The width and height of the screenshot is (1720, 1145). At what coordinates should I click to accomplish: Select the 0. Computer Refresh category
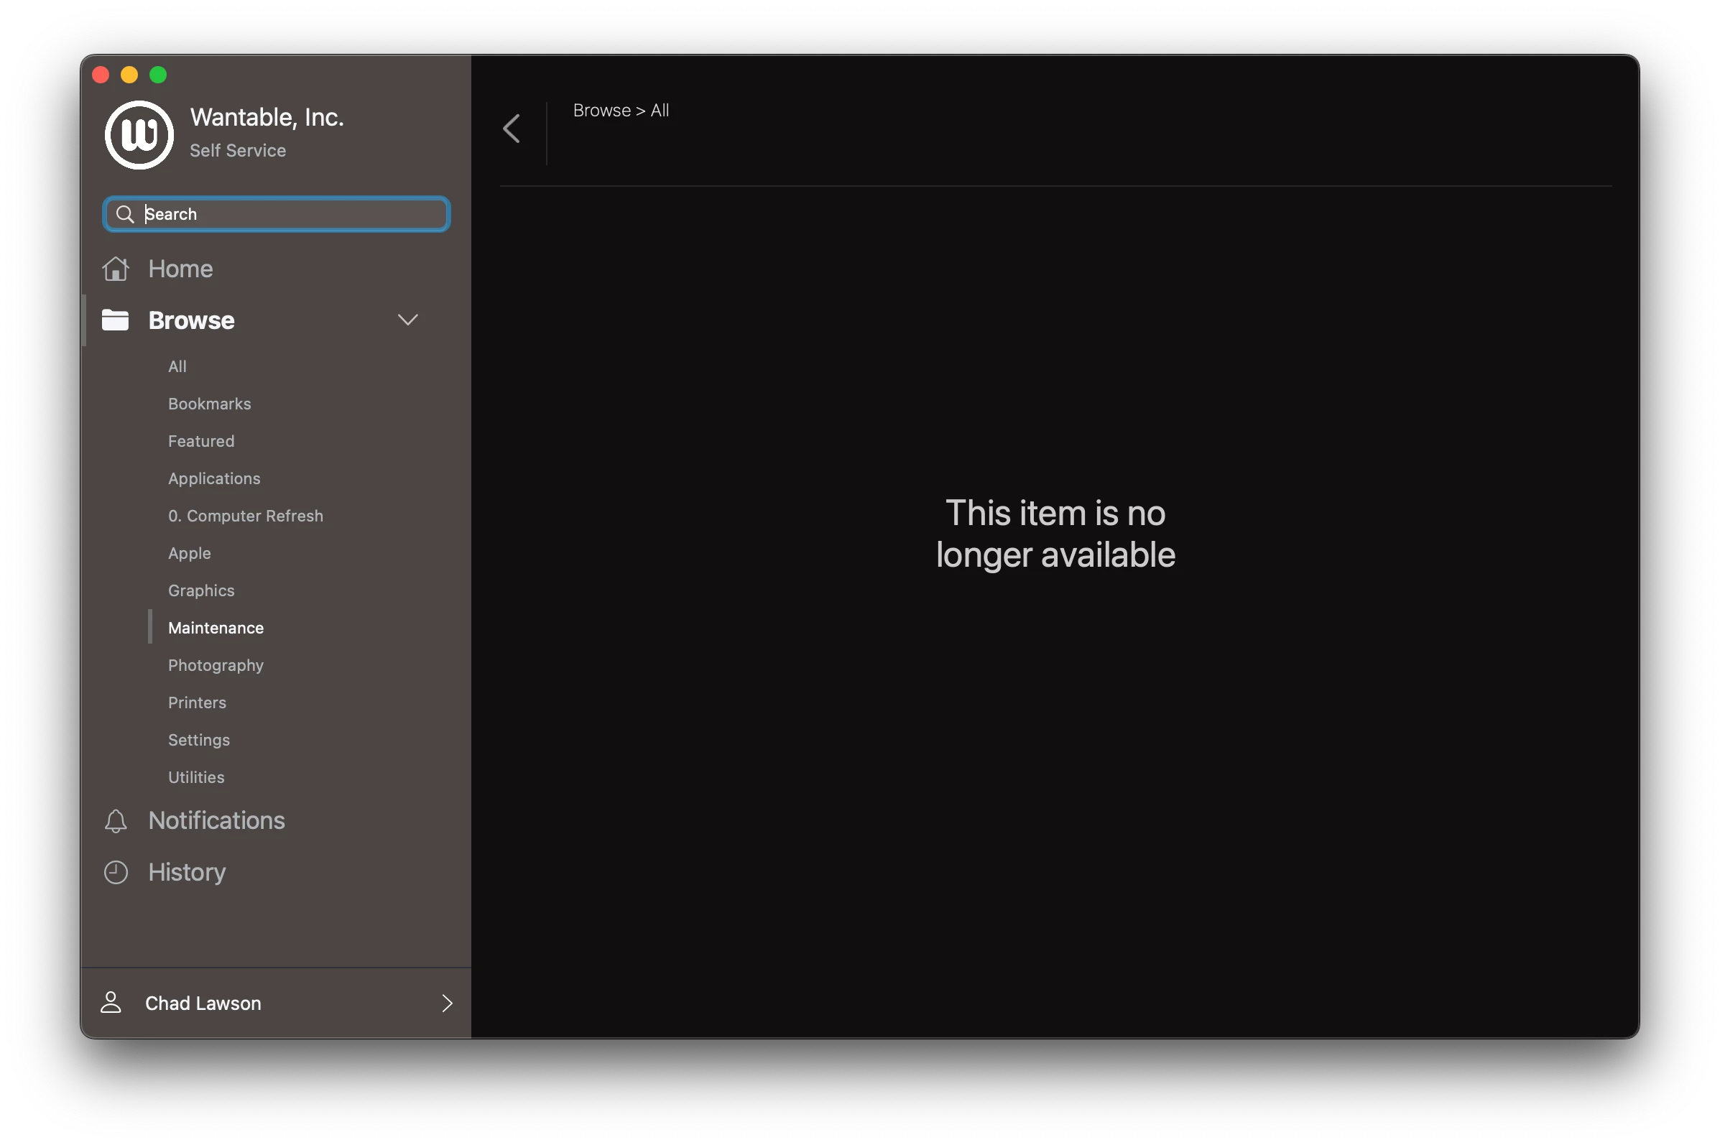246,516
